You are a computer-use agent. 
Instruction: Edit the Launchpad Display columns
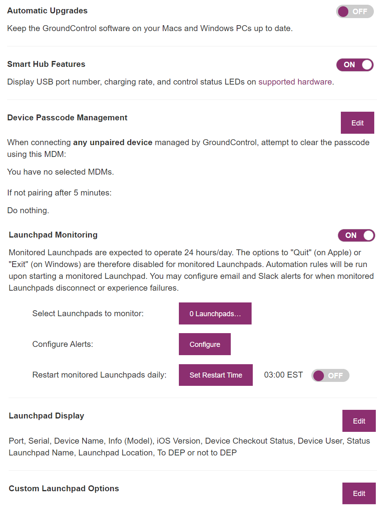359,421
